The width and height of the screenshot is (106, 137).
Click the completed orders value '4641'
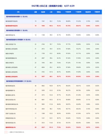coord(43,100)
